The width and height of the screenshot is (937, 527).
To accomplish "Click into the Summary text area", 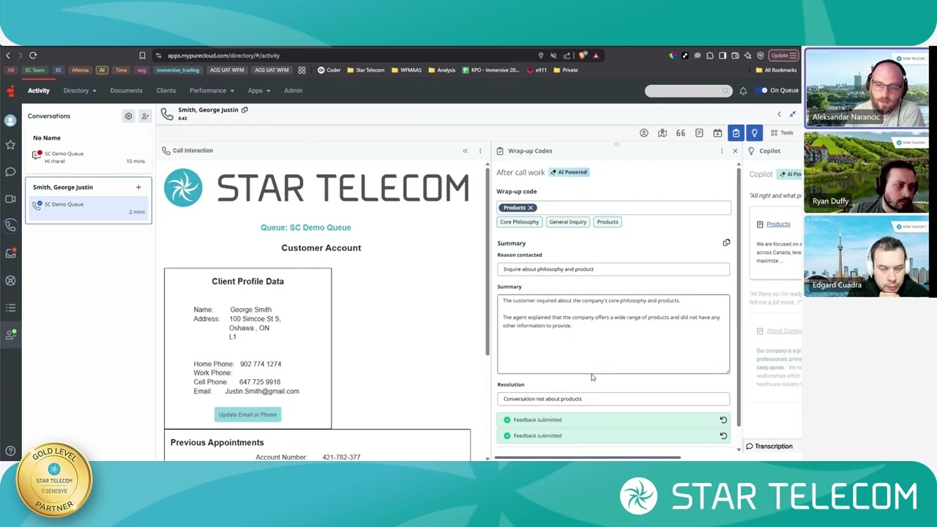I will click(x=613, y=334).
